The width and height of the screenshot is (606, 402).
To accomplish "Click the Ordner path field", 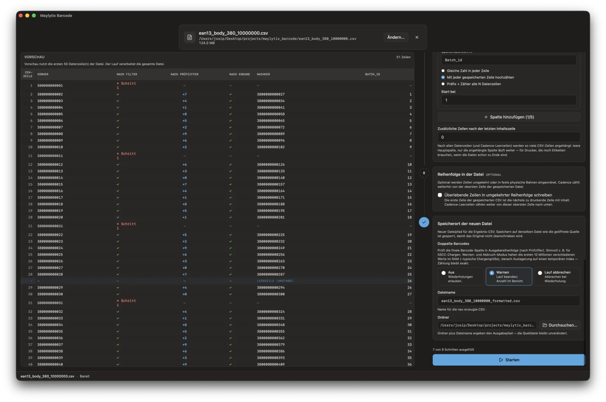I will (487, 325).
